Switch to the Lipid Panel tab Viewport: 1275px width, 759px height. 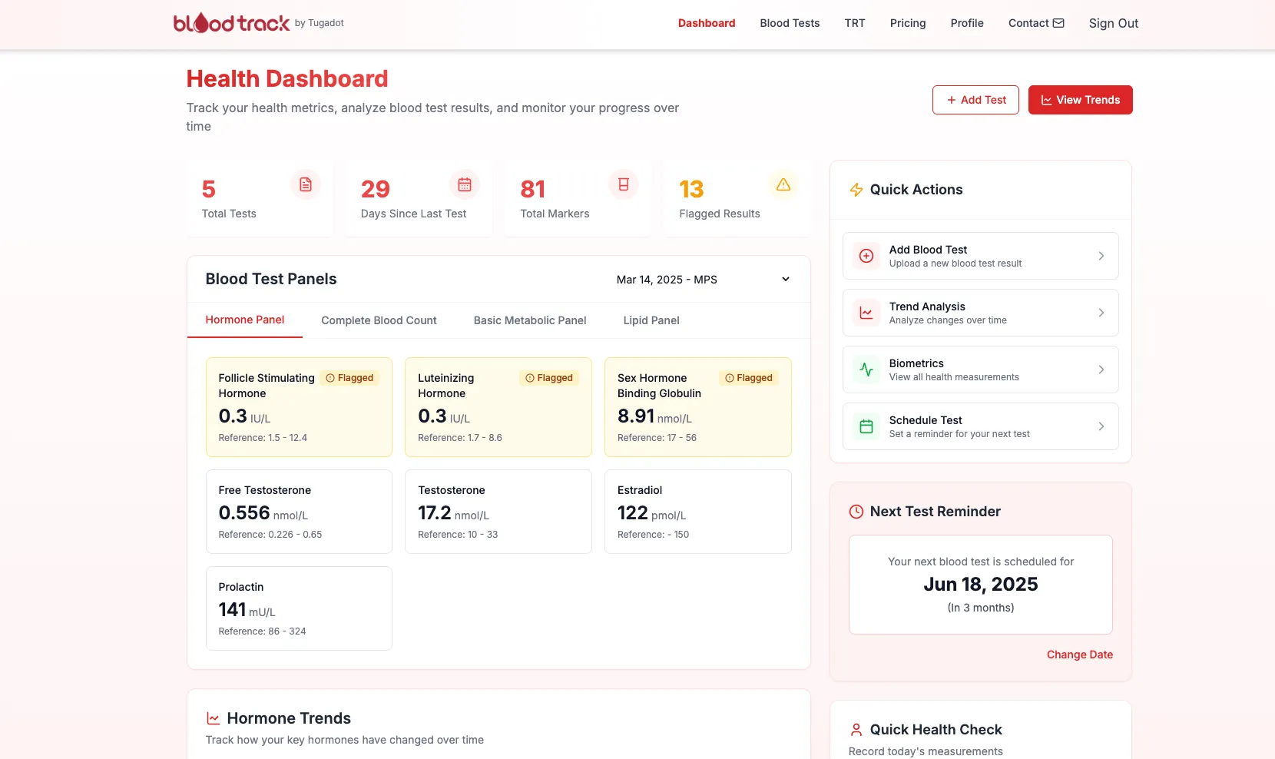[x=651, y=320]
